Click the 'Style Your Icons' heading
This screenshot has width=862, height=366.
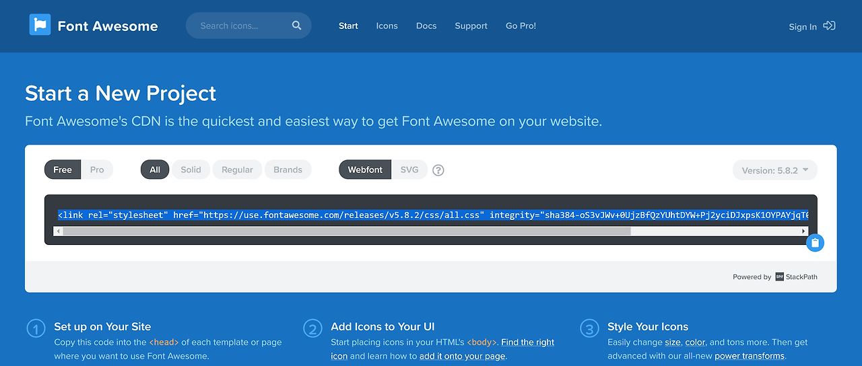(x=648, y=326)
